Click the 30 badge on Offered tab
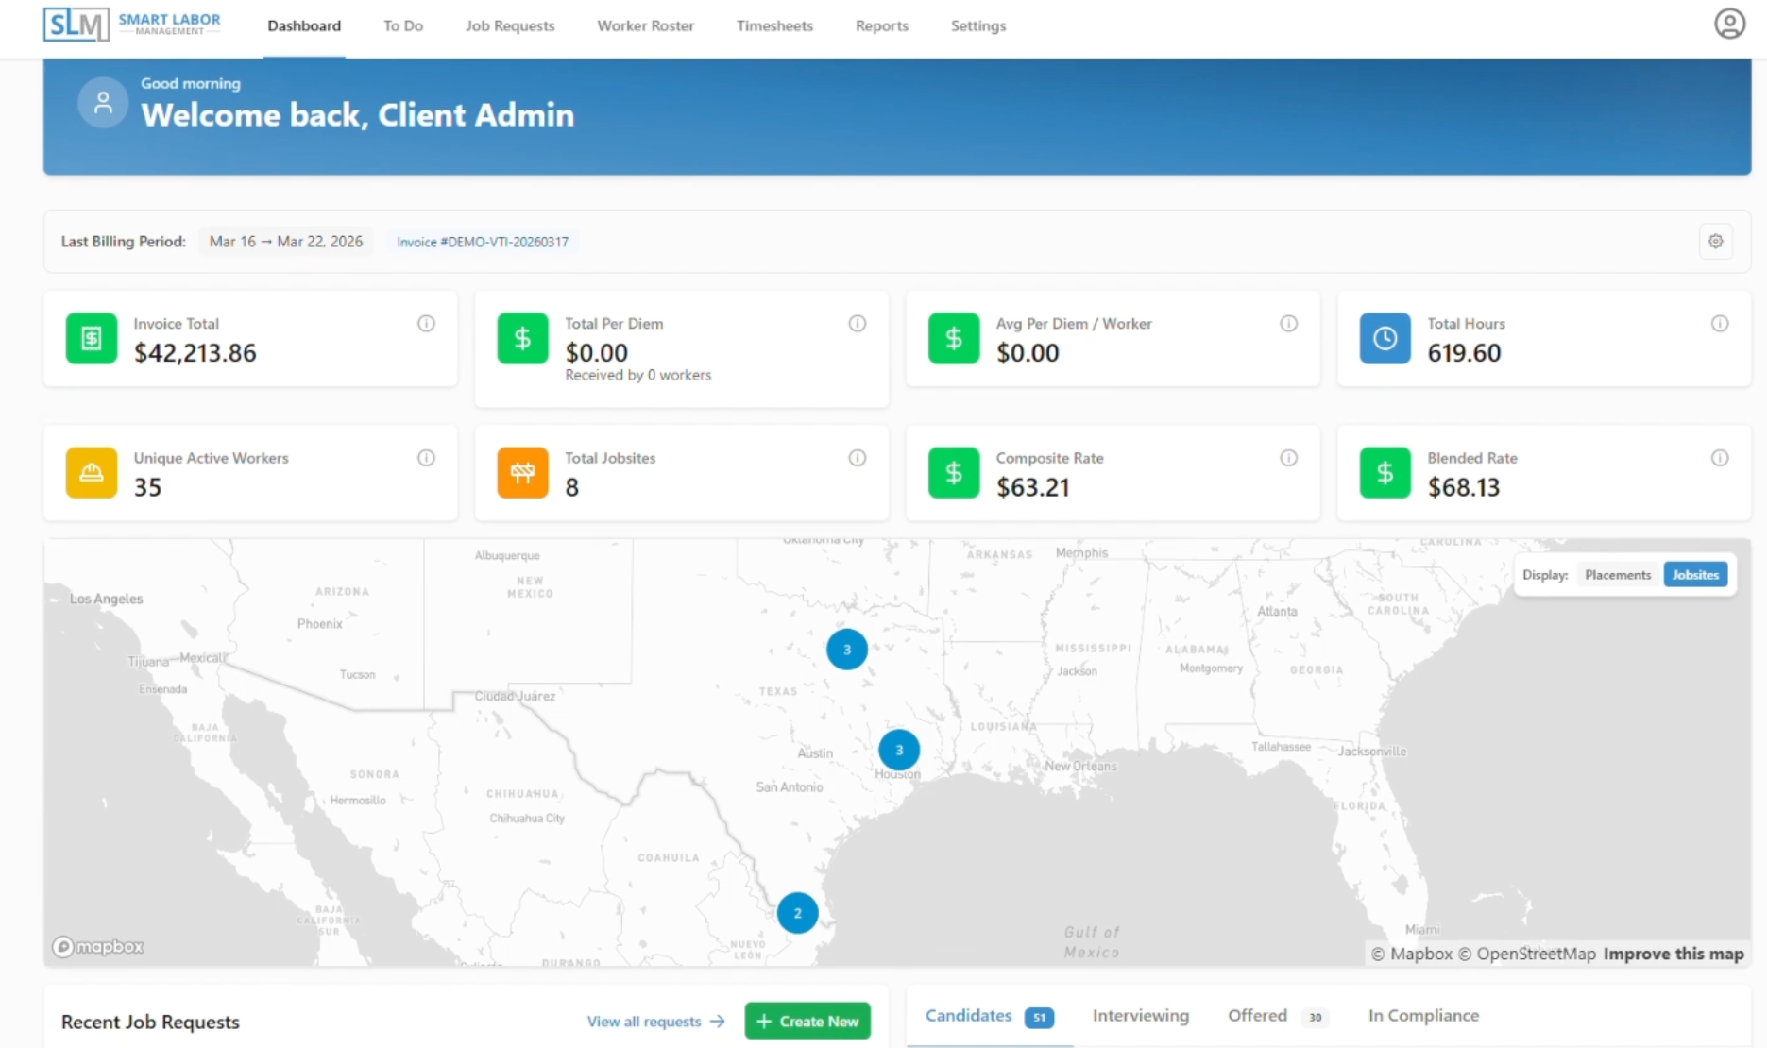The width and height of the screenshot is (1767, 1048). point(1315,1018)
